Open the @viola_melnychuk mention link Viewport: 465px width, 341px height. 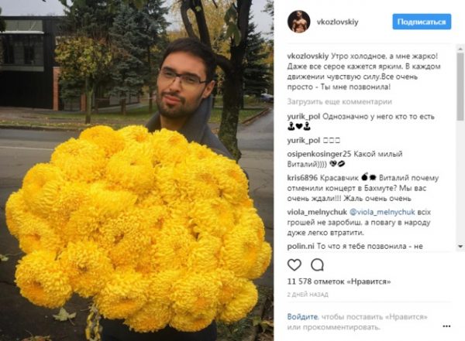[x=382, y=212]
